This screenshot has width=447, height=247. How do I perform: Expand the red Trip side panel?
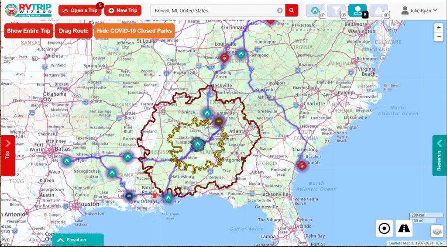(x=7, y=155)
